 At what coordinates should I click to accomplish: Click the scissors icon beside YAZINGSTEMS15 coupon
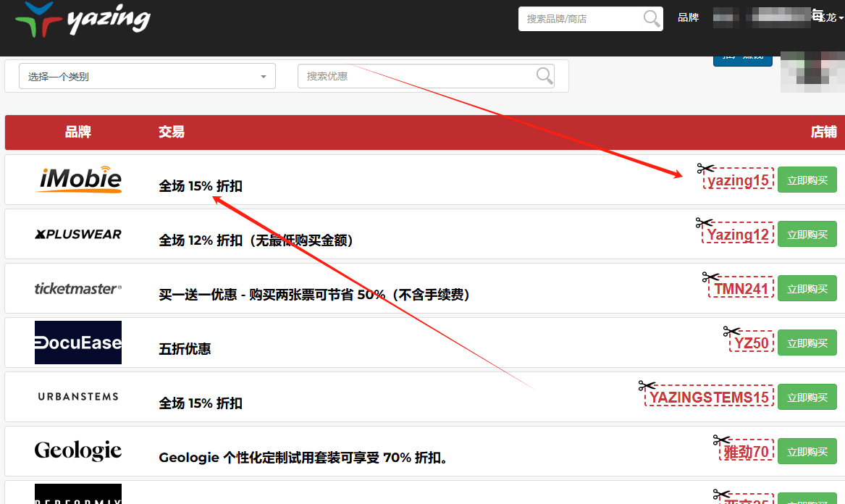[647, 385]
